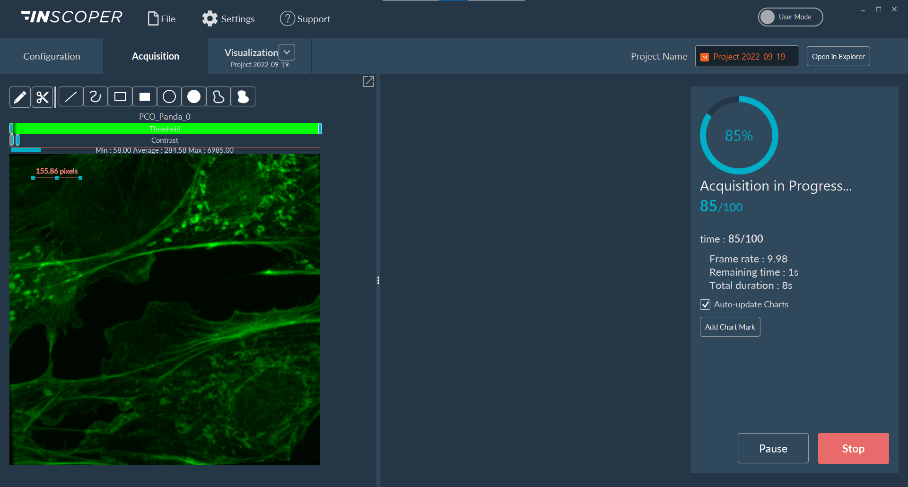Click Add Chart Mark
The height and width of the screenshot is (487, 908).
click(x=730, y=327)
